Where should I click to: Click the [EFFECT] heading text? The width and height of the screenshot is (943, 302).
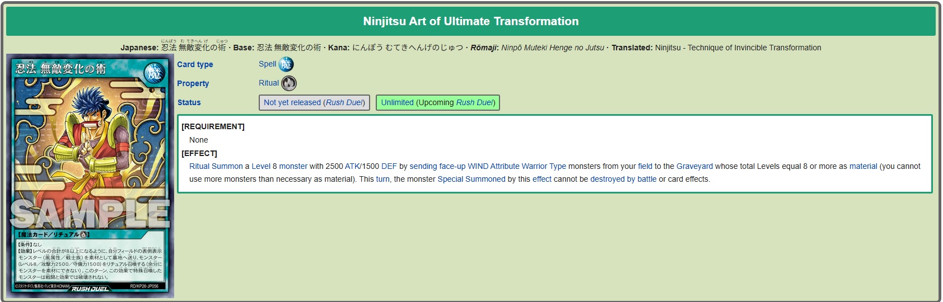(x=199, y=153)
